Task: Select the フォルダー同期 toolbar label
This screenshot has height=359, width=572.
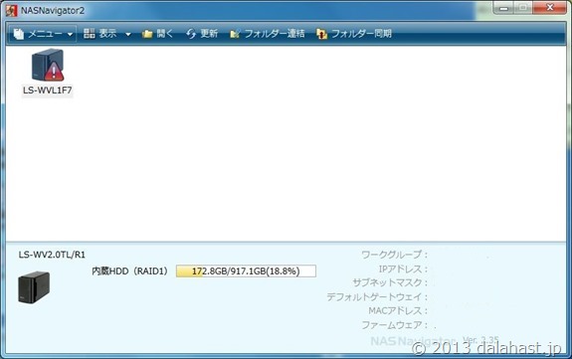Action: point(361,34)
